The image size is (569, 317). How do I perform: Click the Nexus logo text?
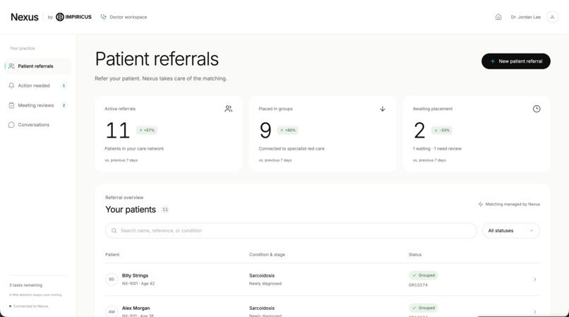point(24,17)
